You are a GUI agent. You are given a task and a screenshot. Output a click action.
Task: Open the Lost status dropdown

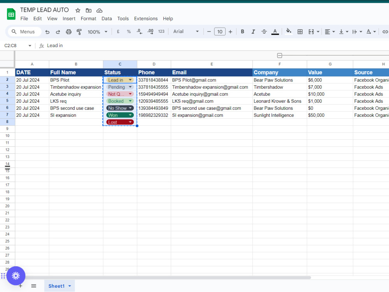click(130, 122)
